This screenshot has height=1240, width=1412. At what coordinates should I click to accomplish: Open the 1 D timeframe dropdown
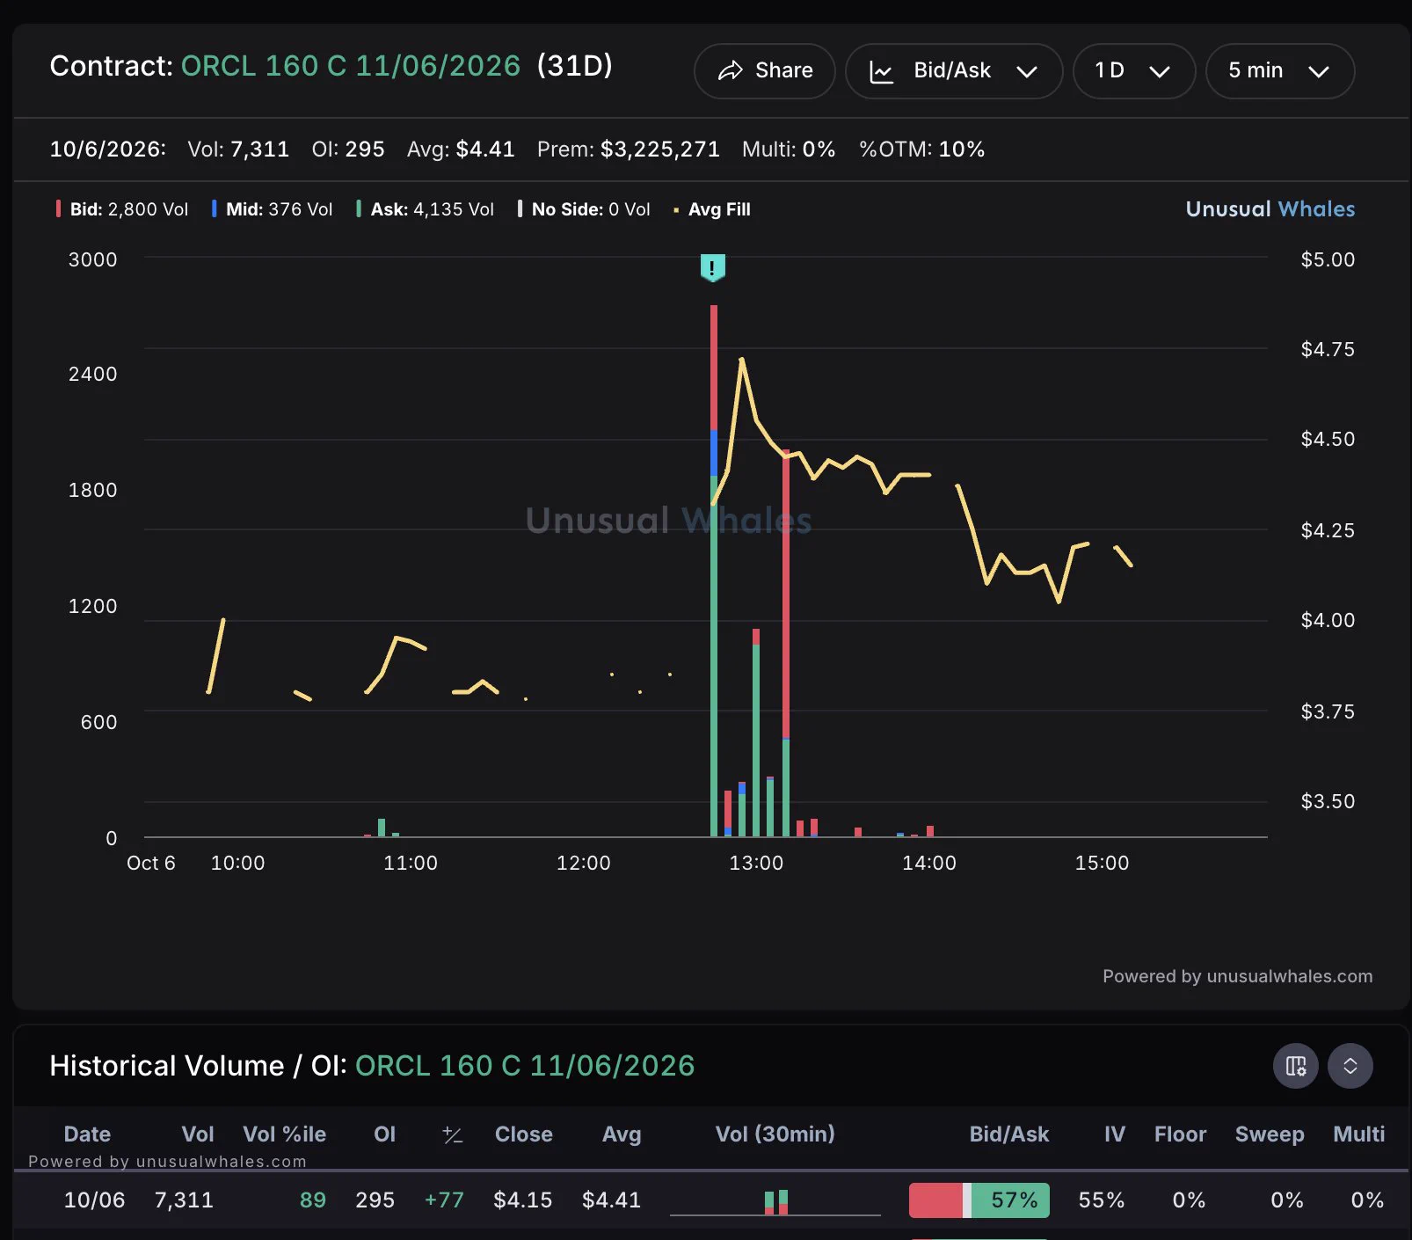point(1134,71)
